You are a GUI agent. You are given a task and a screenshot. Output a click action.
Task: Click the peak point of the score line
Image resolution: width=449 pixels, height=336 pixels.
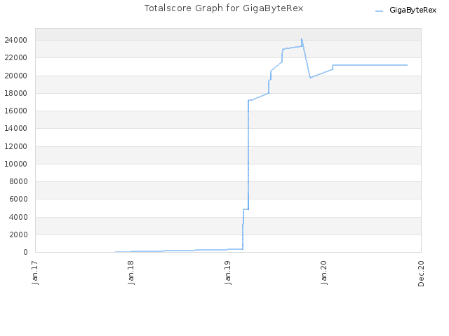pos(302,39)
